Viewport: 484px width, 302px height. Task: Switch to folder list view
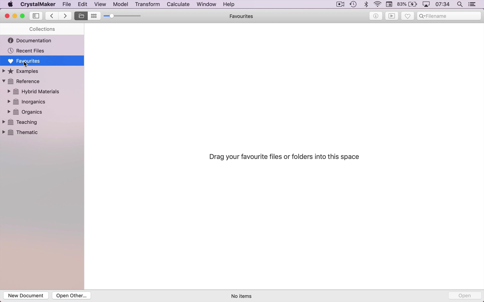click(81, 16)
